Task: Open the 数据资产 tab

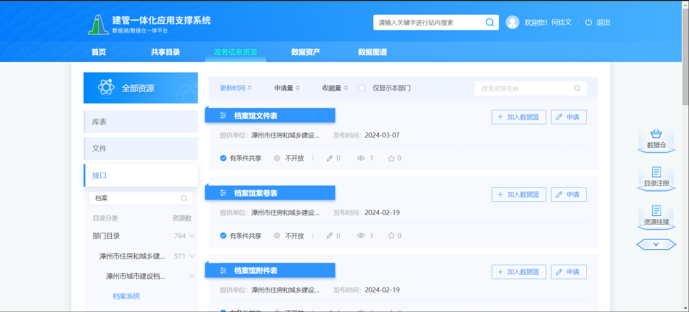Action: [305, 52]
